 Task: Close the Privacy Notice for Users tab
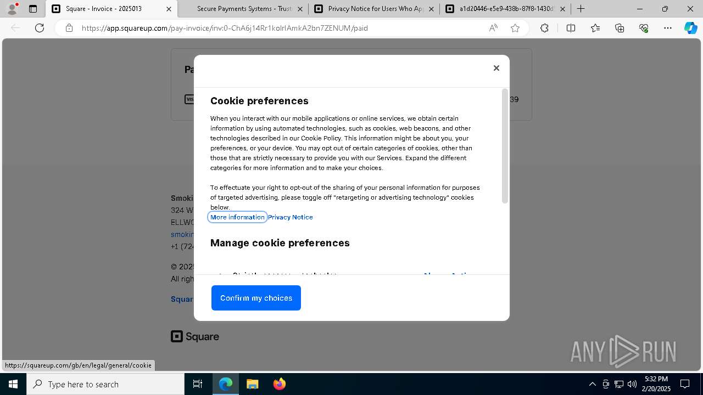(431, 9)
